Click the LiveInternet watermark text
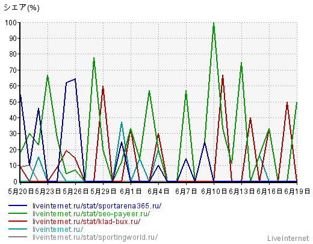This screenshot has height=244, width=313. click(288, 239)
